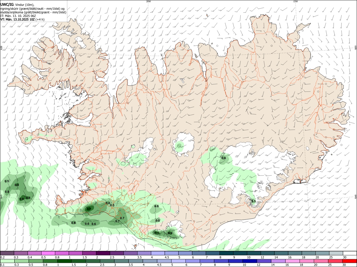Click the pale pink swatch labeled 16 in lower legend
This screenshot has height=267, width=357.
point(293,261)
